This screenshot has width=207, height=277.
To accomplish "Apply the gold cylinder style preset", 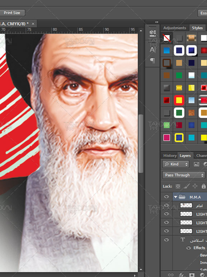I will (179, 88).
